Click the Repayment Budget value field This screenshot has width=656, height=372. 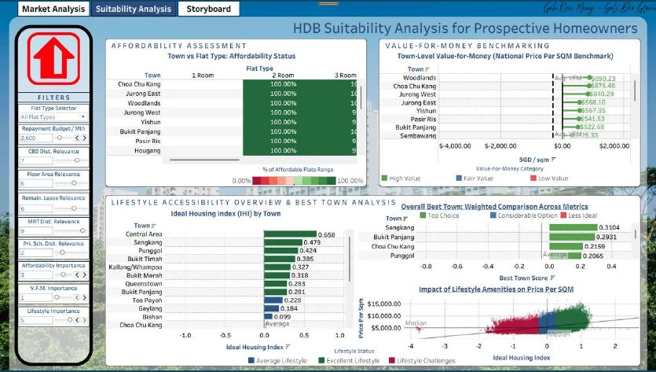[x=36, y=138]
